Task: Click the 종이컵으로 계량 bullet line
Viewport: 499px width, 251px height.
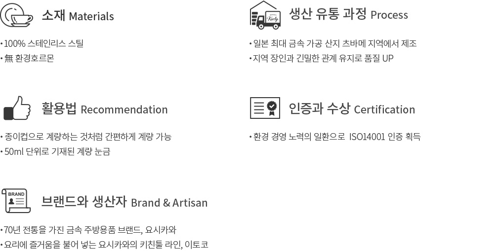Action: 86,137
